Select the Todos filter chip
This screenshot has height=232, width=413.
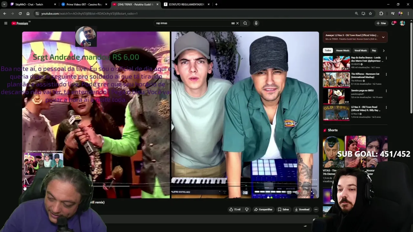[x=328, y=51]
